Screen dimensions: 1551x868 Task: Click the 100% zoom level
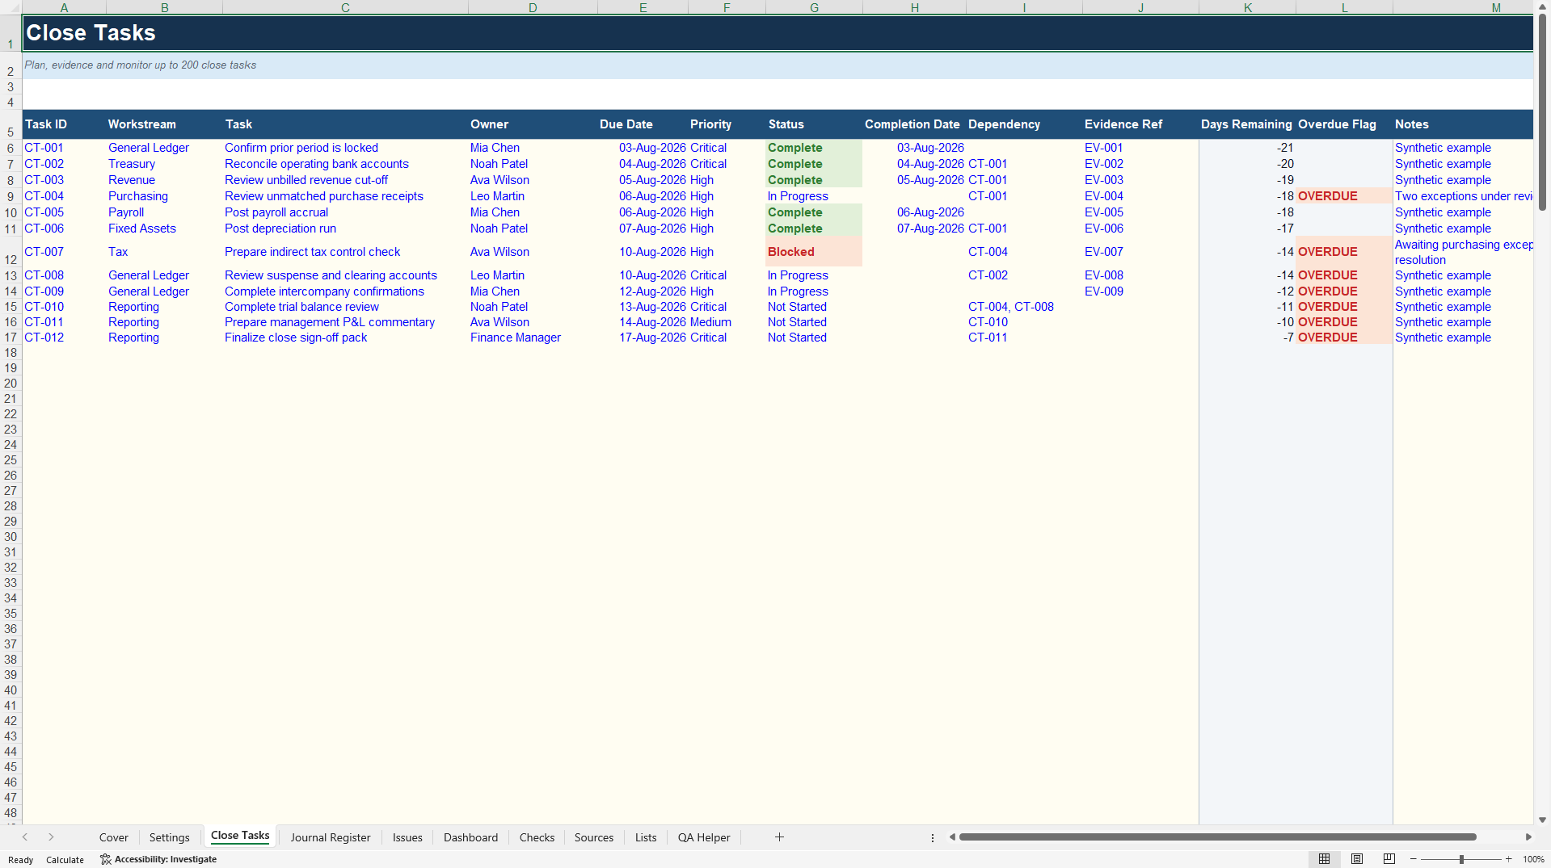click(1533, 859)
